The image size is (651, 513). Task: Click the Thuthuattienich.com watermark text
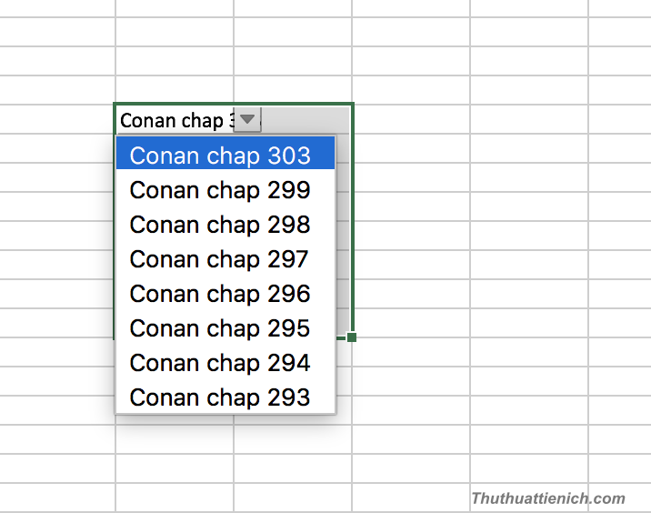coord(547,498)
